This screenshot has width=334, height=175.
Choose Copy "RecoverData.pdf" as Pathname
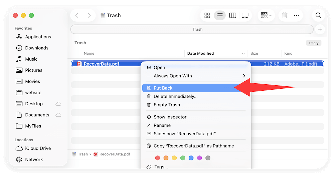[x=196, y=146]
